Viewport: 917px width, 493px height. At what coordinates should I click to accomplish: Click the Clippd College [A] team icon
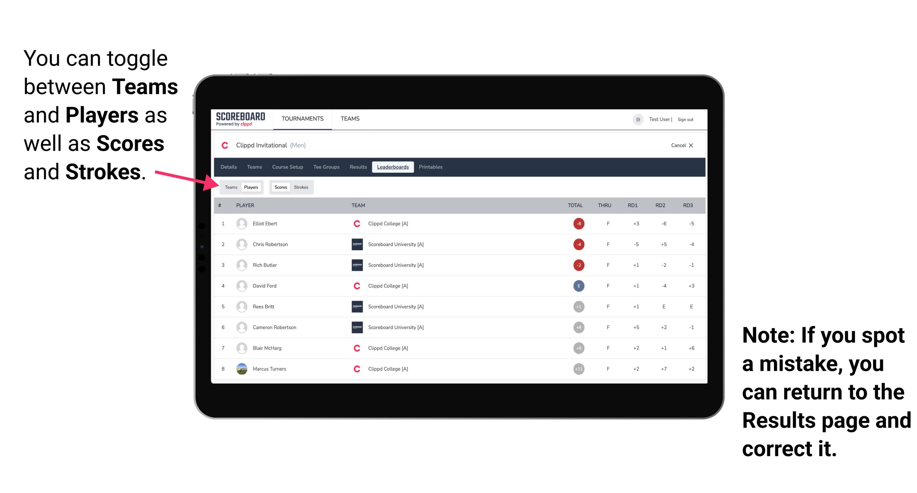(x=355, y=224)
